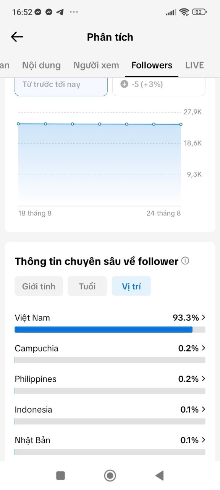Viewport: 220px width, 490px height.
Task: Expand the Campuchia location chevron
Action: point(204,348)
